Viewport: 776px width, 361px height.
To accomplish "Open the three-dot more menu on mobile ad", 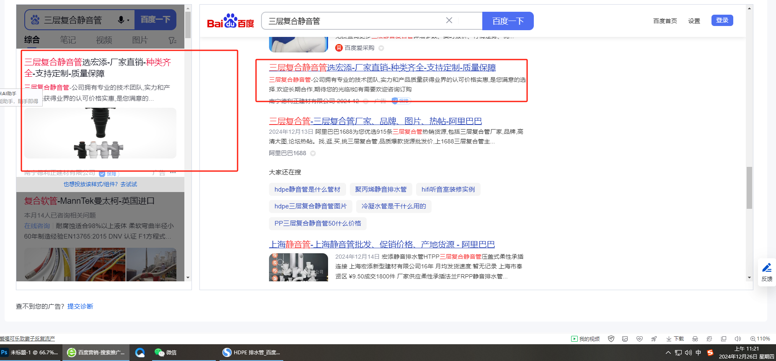I will (x=173, y=173).
